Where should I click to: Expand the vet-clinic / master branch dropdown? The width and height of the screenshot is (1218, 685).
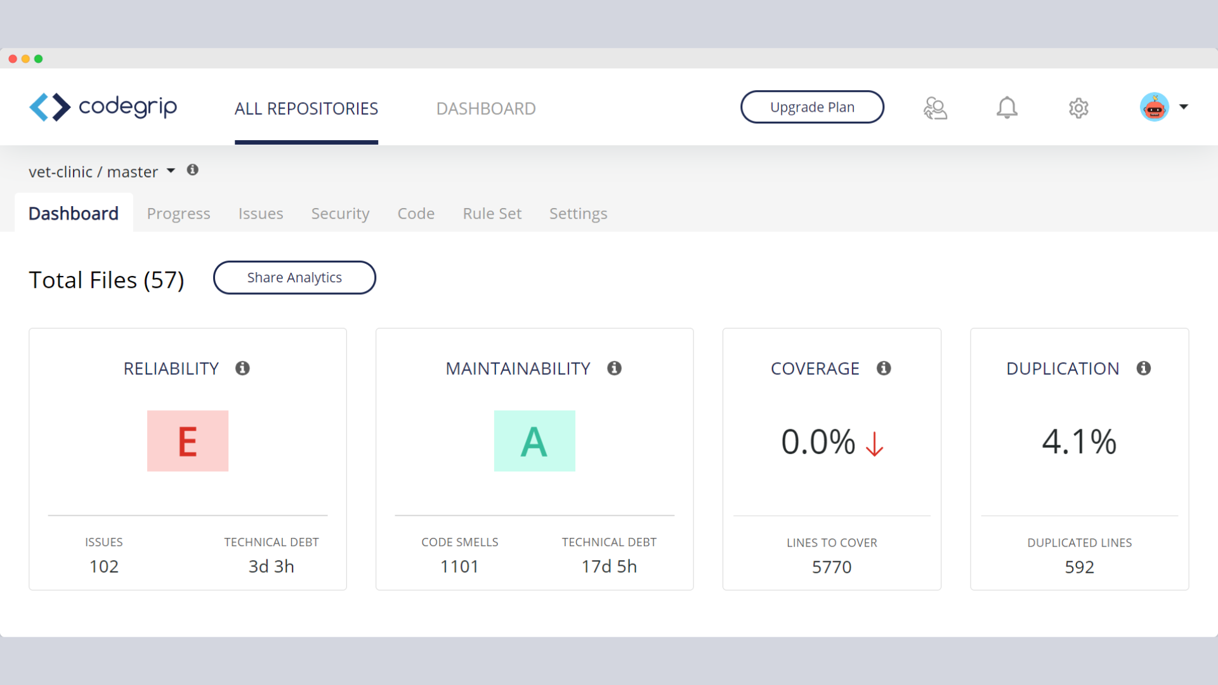click(171, 171)
